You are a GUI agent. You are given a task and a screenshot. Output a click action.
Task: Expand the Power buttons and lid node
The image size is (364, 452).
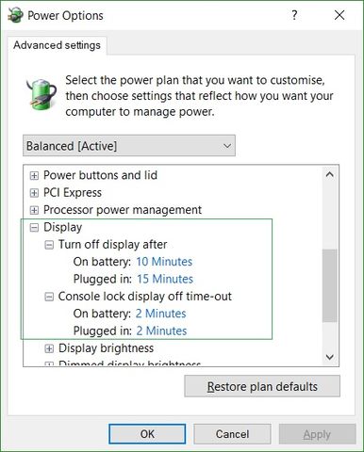point(34,175)
